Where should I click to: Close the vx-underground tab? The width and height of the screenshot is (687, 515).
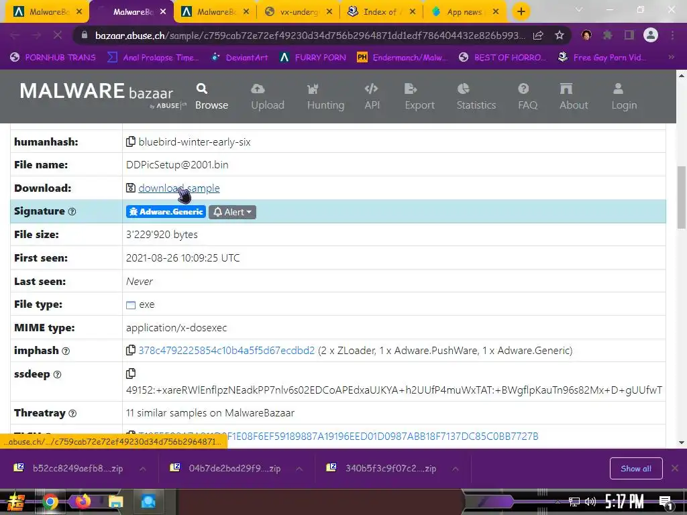coord(329,12)
